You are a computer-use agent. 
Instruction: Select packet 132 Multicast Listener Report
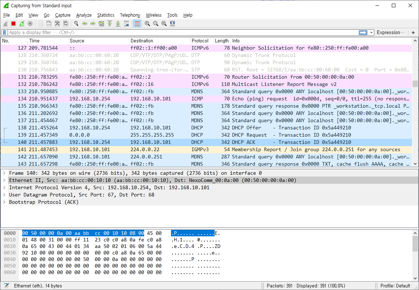click(x=207, y=84)
